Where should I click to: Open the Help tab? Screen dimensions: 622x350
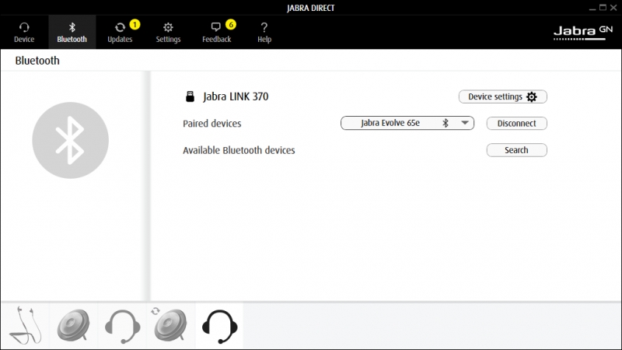pos(264,32)
